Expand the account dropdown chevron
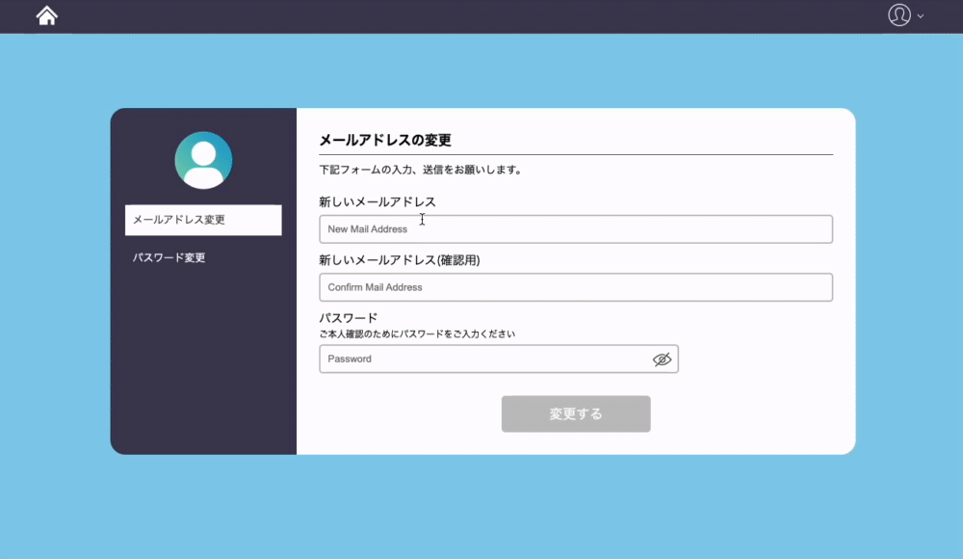Viewport: 963px width, 559px height. [920, 16]
